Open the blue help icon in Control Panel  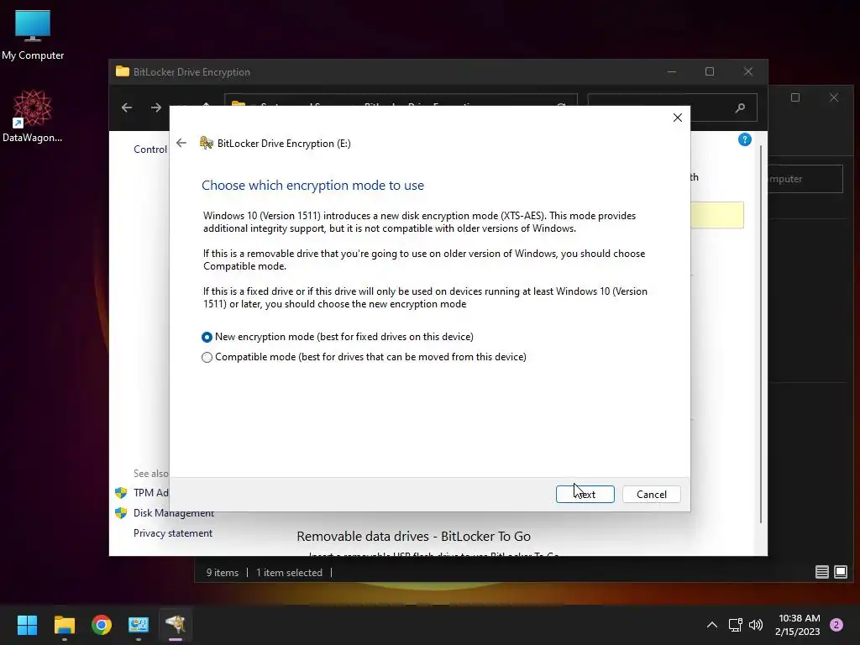744,139
